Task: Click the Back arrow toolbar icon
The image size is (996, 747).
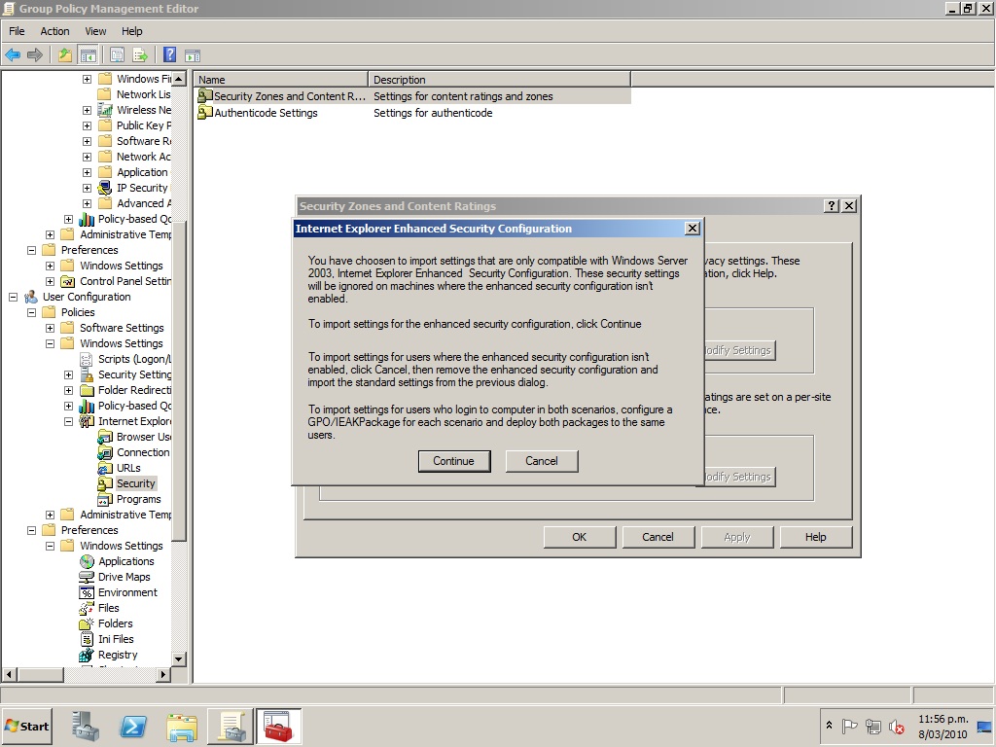Action: [13, 55]
